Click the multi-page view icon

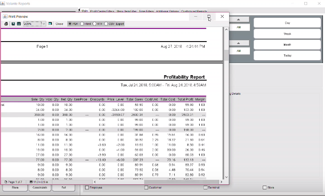tap(19, 24)
